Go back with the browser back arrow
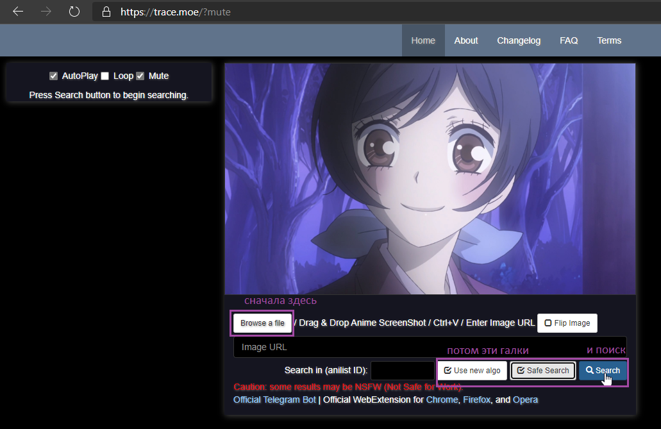This screenshot has width=661, height=429. (x=18, y=12)
